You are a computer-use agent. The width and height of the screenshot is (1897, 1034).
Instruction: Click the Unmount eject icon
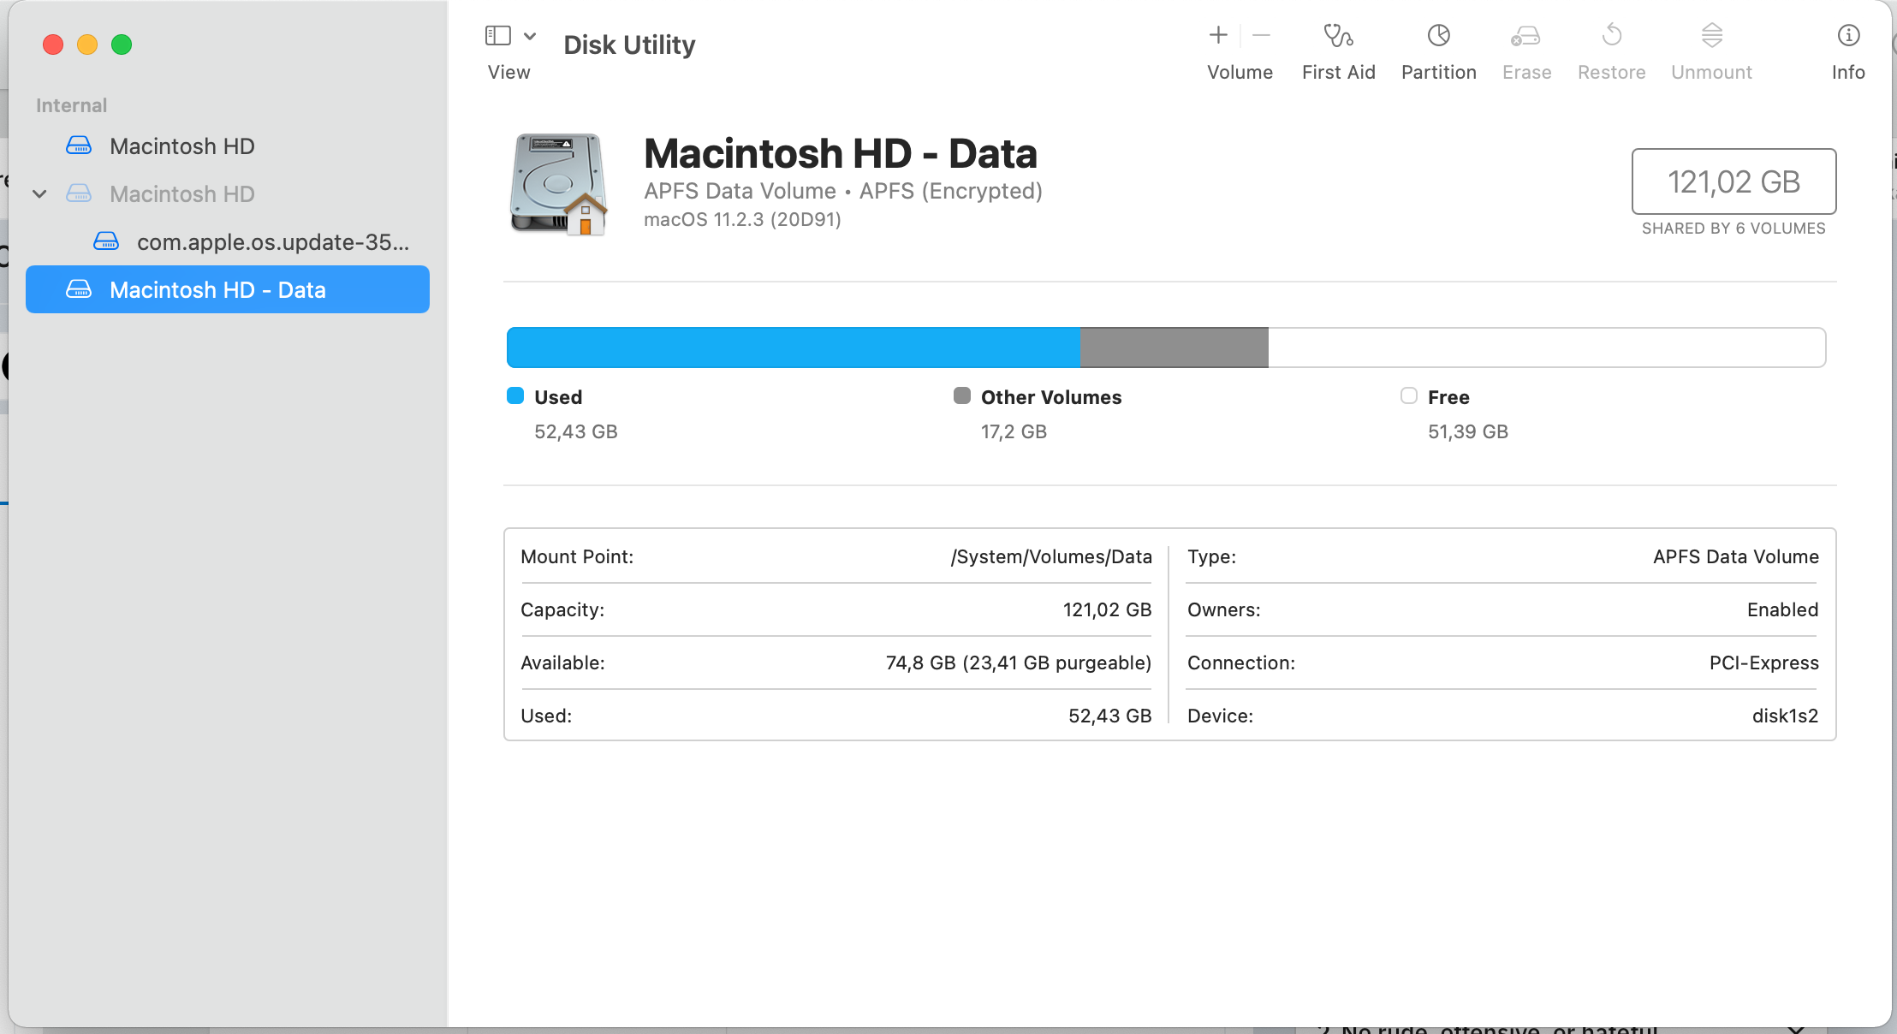tap(1711, 35)
